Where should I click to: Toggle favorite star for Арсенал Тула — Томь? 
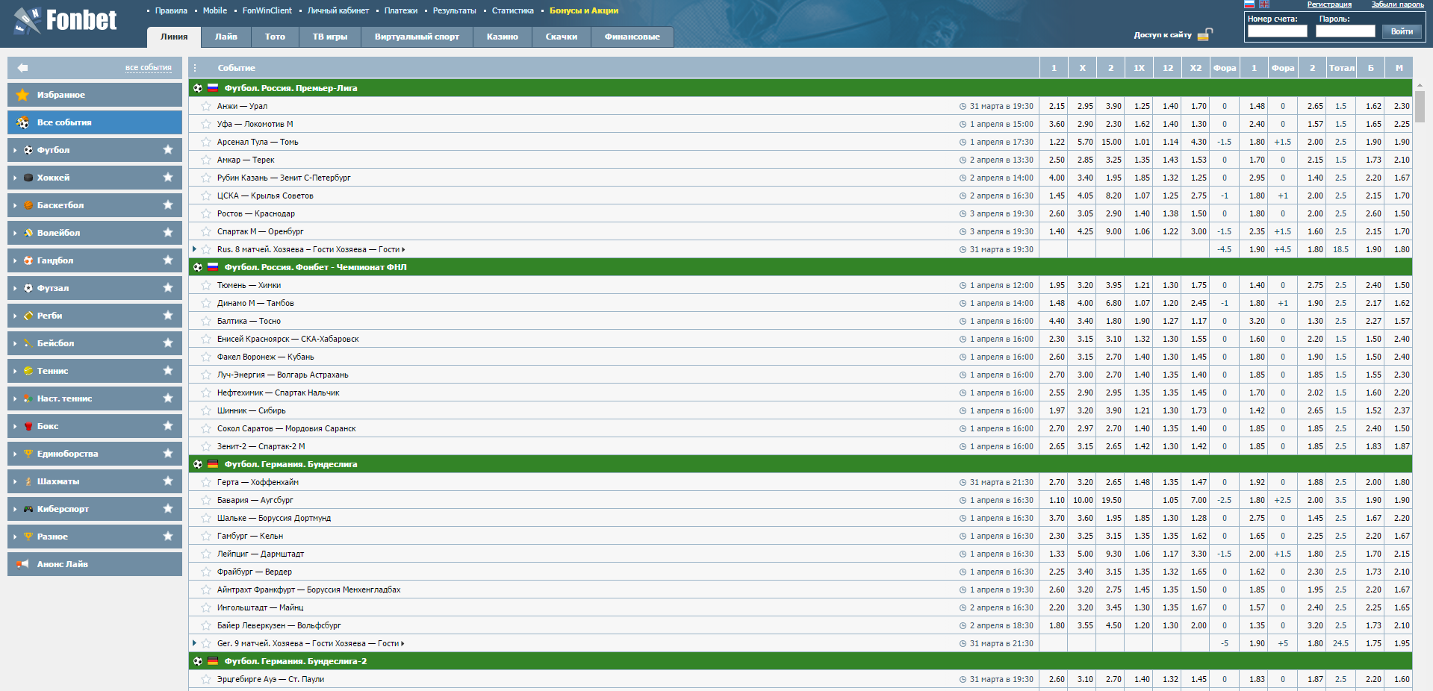pyautogui.click(x=206, y=142)
